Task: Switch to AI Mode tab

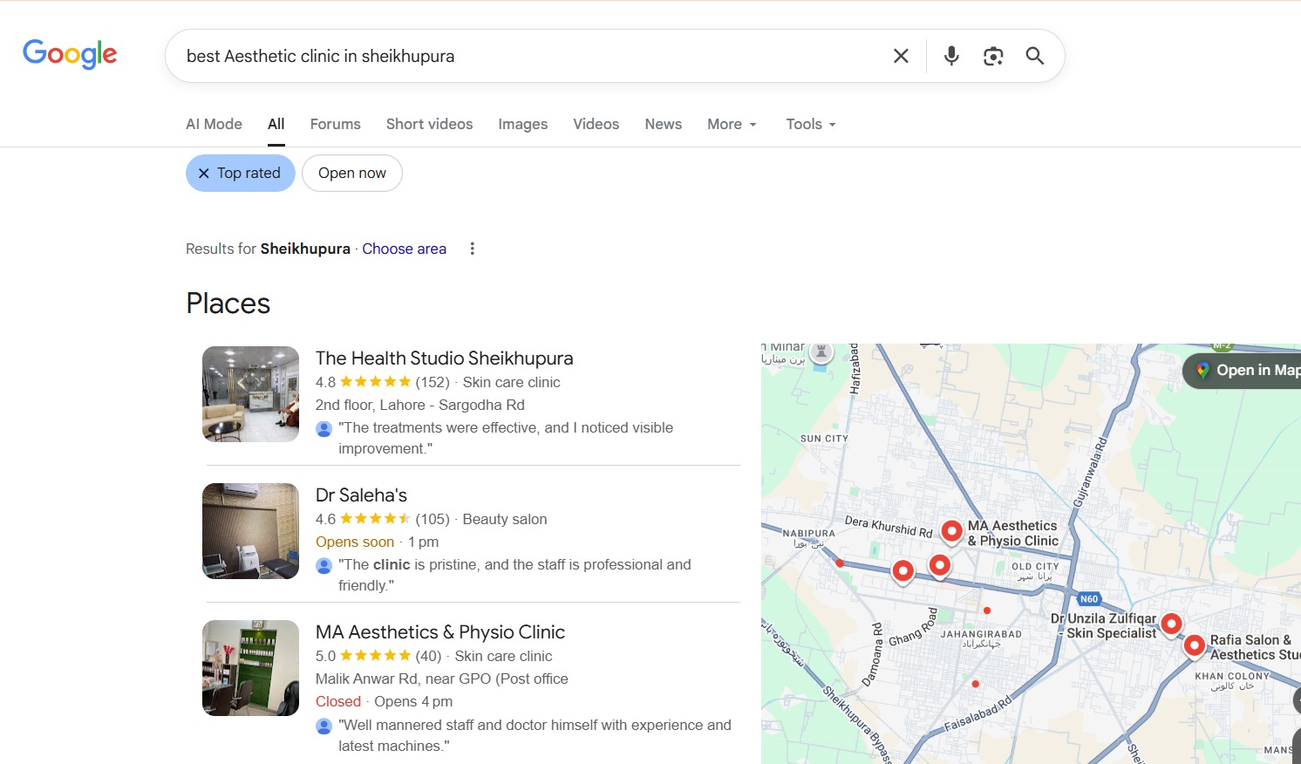Action: [214, 124]
